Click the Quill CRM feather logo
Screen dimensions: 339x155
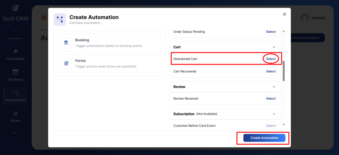(x=15, y=8)
